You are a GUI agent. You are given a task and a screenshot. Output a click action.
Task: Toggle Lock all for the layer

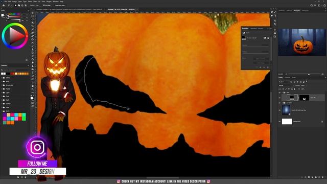click(x=294, y=89)
